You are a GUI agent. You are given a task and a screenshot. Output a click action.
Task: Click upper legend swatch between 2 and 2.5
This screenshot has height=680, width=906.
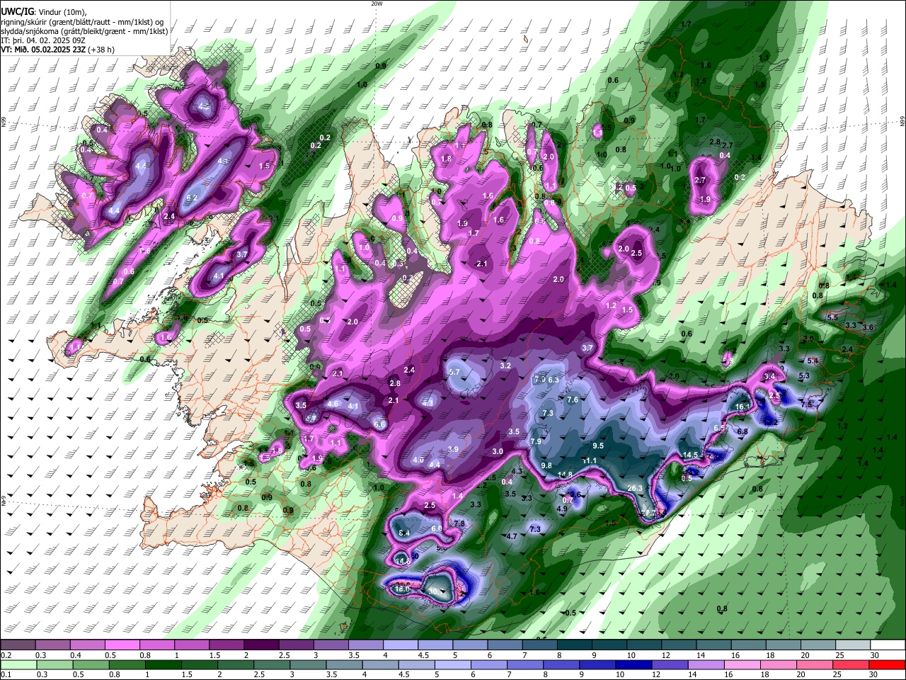tap(261, 645)
